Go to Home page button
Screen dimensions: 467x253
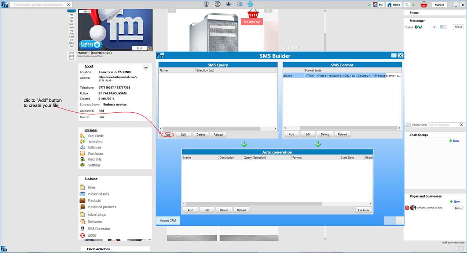(x=394, y=5)
